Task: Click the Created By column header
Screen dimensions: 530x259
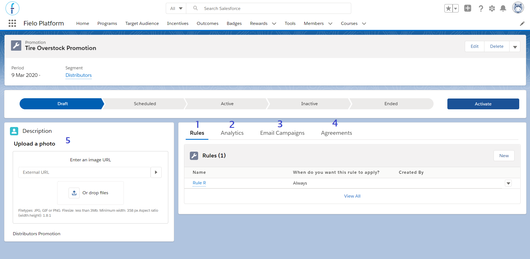Action: pos(411,172)
